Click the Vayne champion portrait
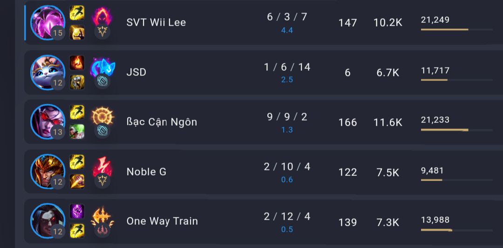Image resolution: width=503 pixels, height=248 pixels. click(48, 122)
